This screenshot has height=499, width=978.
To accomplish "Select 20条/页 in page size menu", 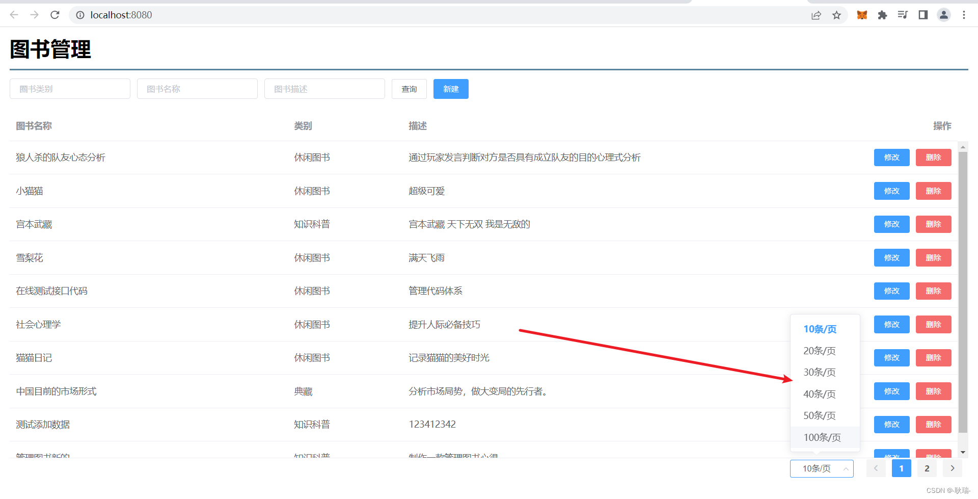I will [x=825, y=351].
